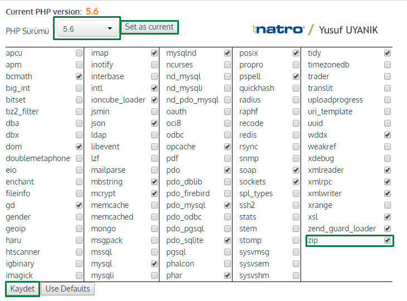The width and height of the screenshot is (407, 301).
Task: Enable the pgsql extension checkbox
Action: pos(227,252)
